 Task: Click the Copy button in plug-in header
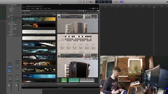pos(37,8)
